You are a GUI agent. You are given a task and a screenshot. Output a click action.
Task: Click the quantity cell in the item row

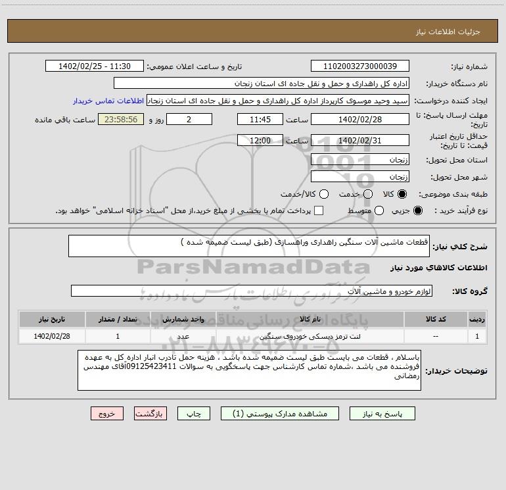(118, 336)
